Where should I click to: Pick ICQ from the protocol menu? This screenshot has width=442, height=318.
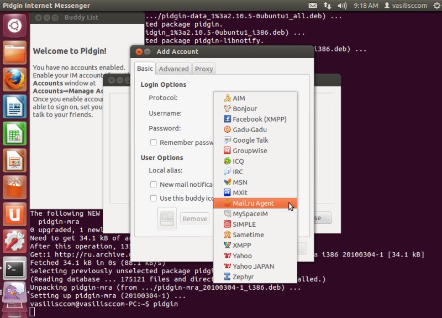(x=255, y=161)
